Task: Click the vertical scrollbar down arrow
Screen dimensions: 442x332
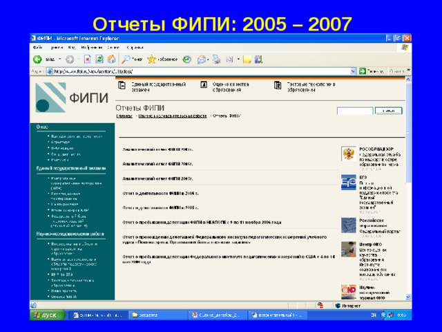Action: tap(408, 297)
